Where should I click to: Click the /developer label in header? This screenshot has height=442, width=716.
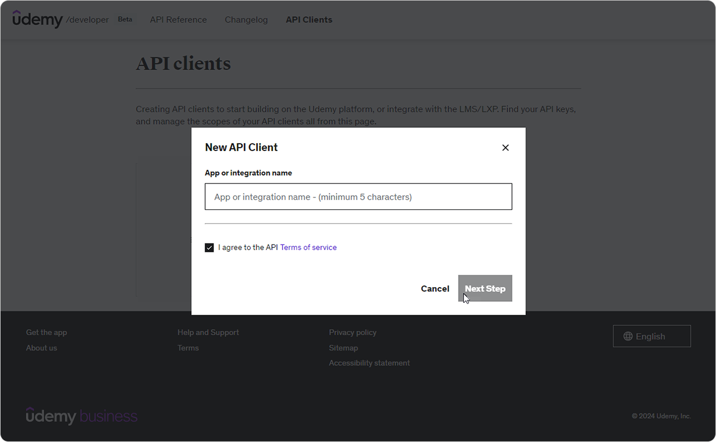(87, 20)
